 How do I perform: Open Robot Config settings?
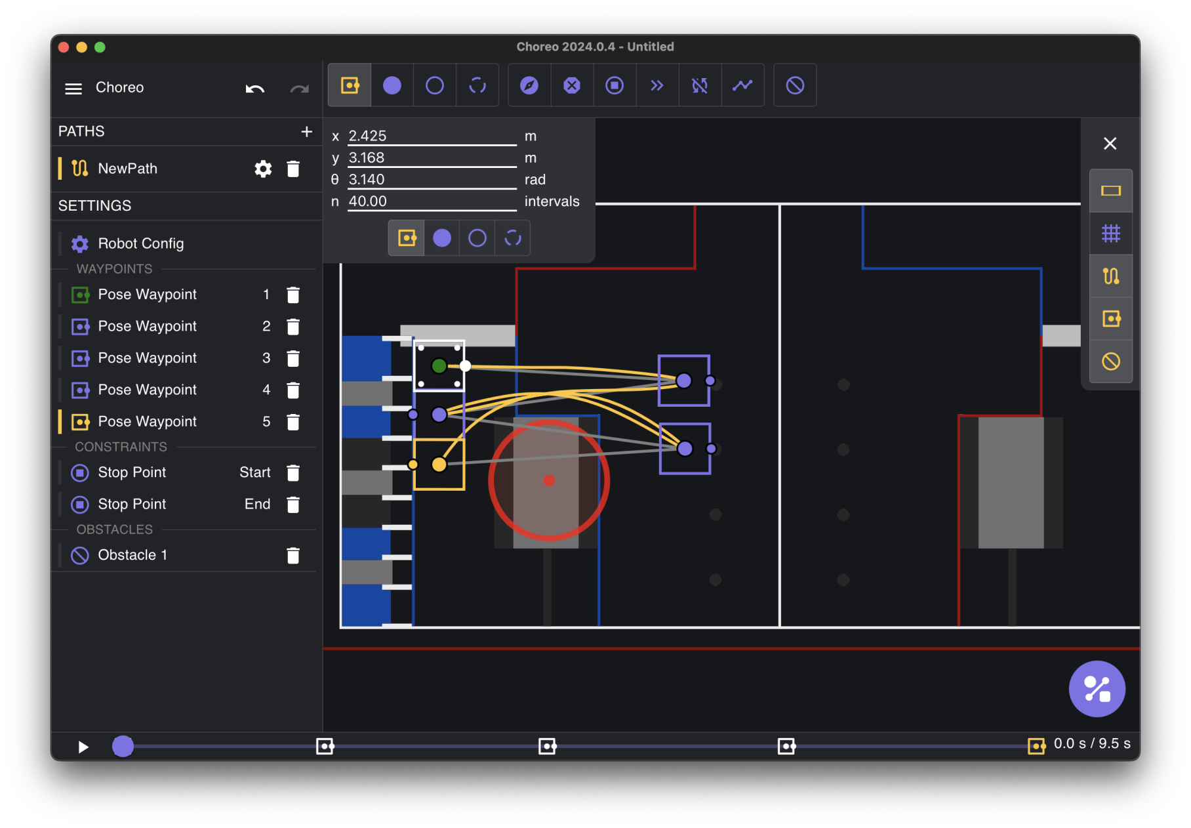click(140, 243)
